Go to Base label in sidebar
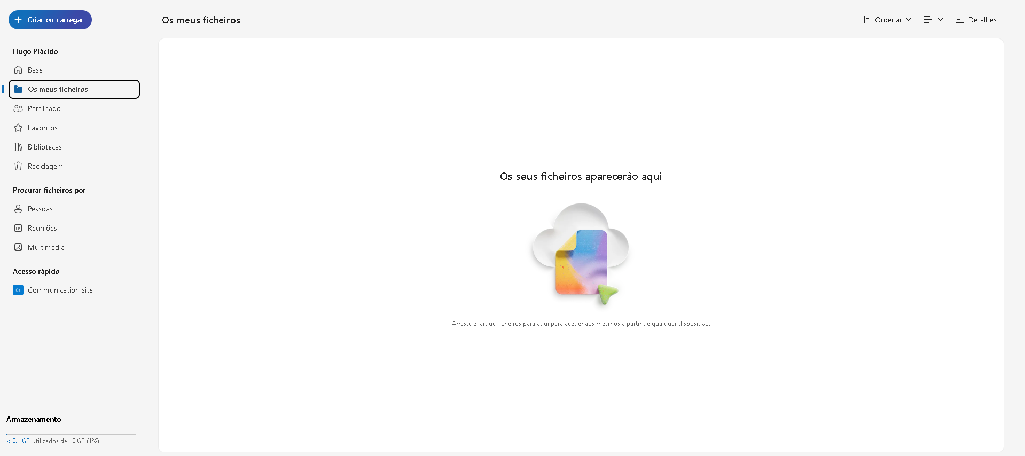 (x=35, y=70)
